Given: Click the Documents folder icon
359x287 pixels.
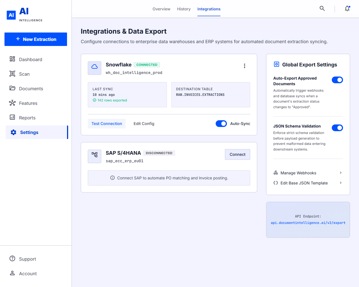Looking at the screenshot, I should (12, 88).
